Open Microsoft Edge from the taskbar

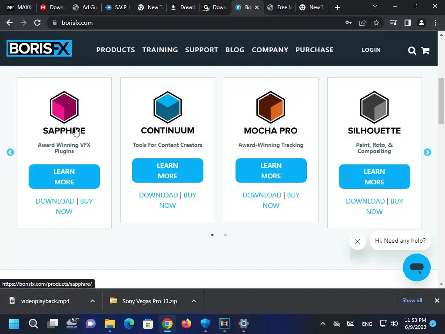pos(129,324)
